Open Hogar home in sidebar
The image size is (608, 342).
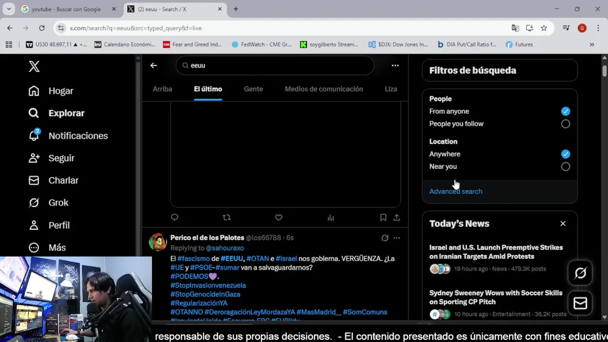(x=51, y=91)
